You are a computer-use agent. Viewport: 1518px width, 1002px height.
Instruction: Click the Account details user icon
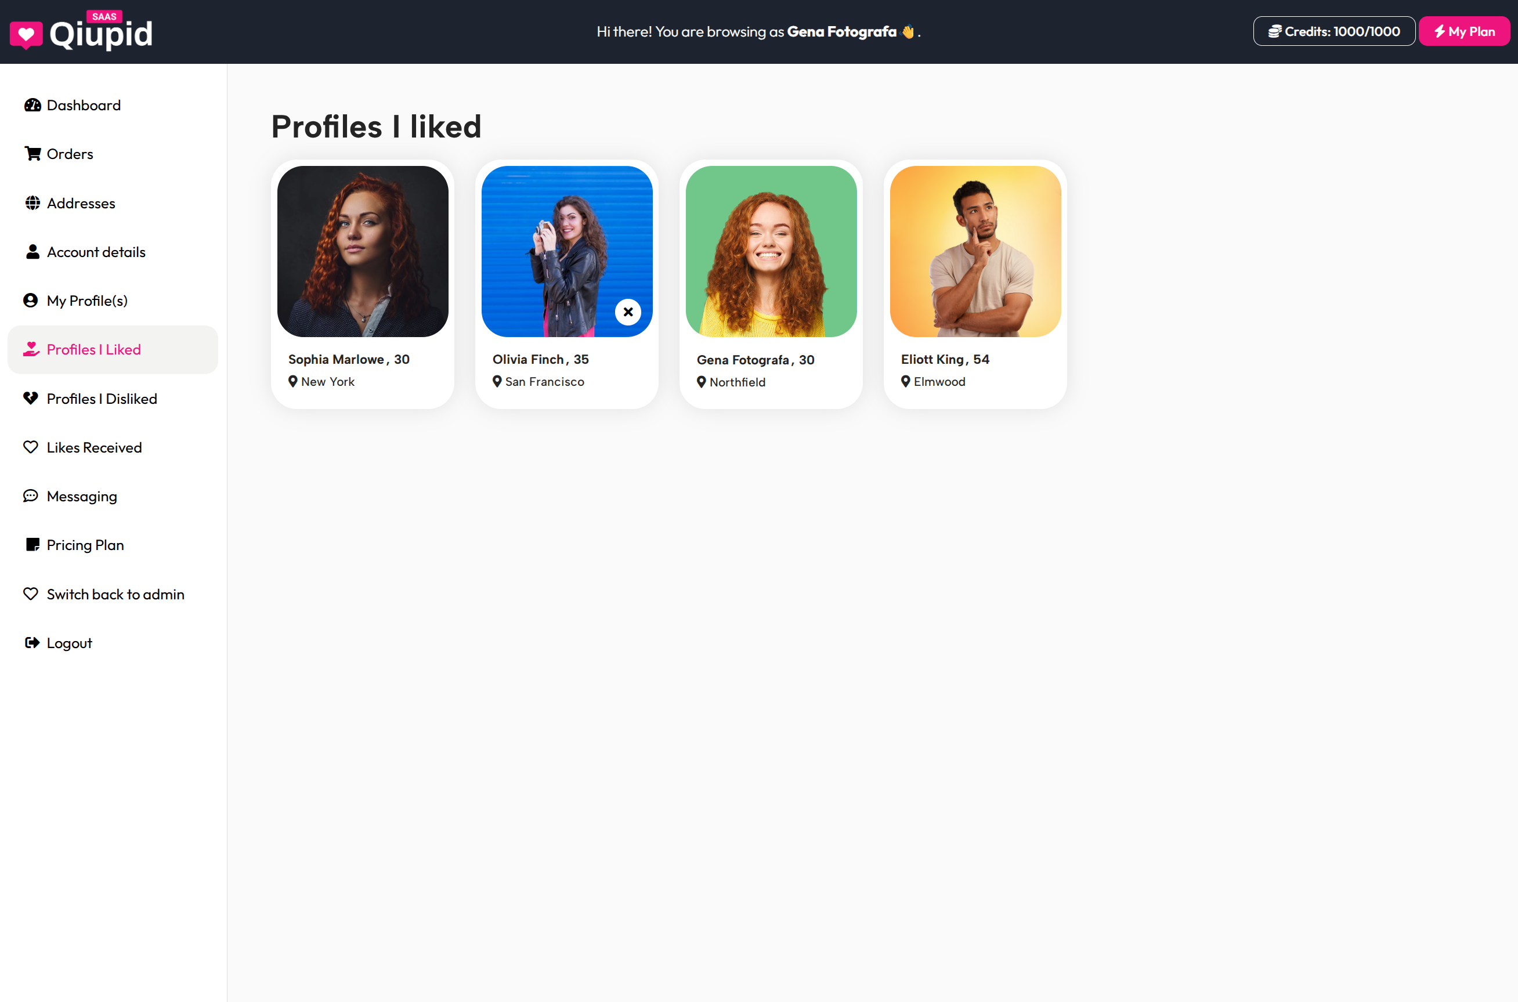click(x=32, y=252)
